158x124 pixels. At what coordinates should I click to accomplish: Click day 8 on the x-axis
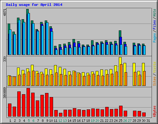coord(43,121)
